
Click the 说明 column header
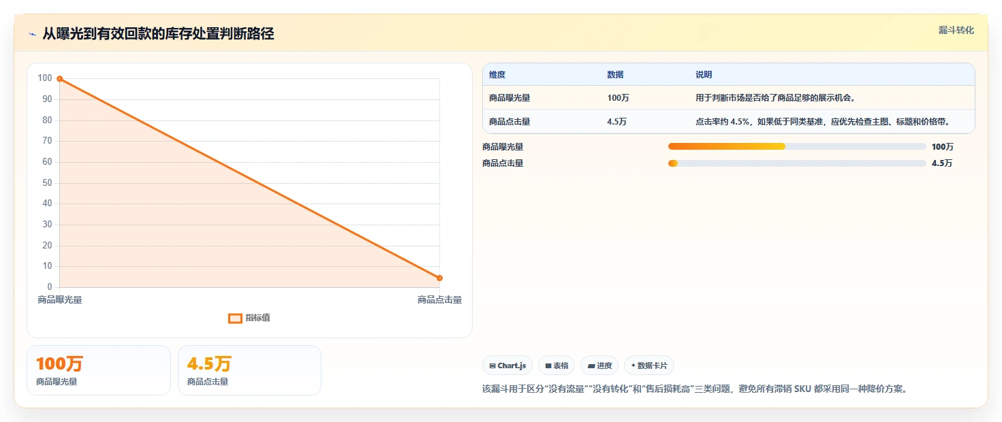point(704,75)
